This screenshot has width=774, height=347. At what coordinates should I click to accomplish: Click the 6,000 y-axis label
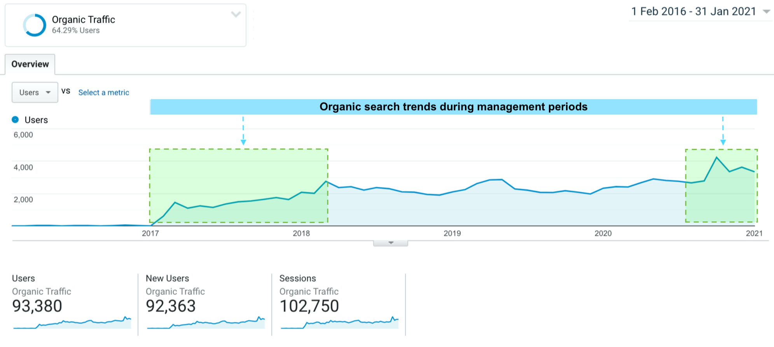click(x=23, y=135)
